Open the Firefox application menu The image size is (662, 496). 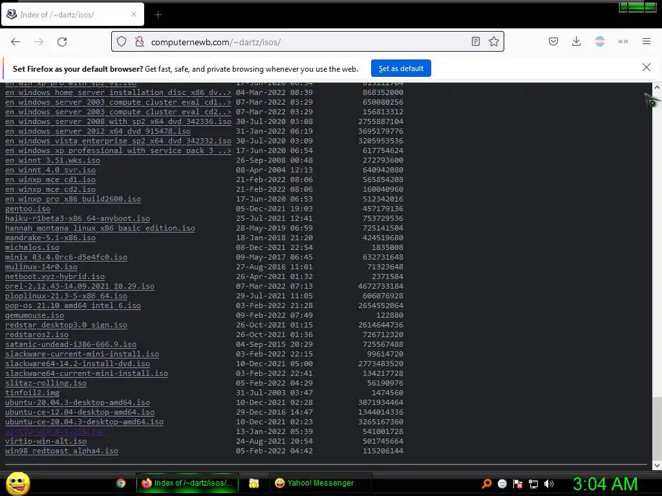tap(646, 41)
